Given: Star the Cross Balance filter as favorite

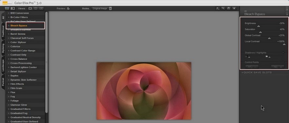Looking at the screenshot, I should (x=9, y=59).
